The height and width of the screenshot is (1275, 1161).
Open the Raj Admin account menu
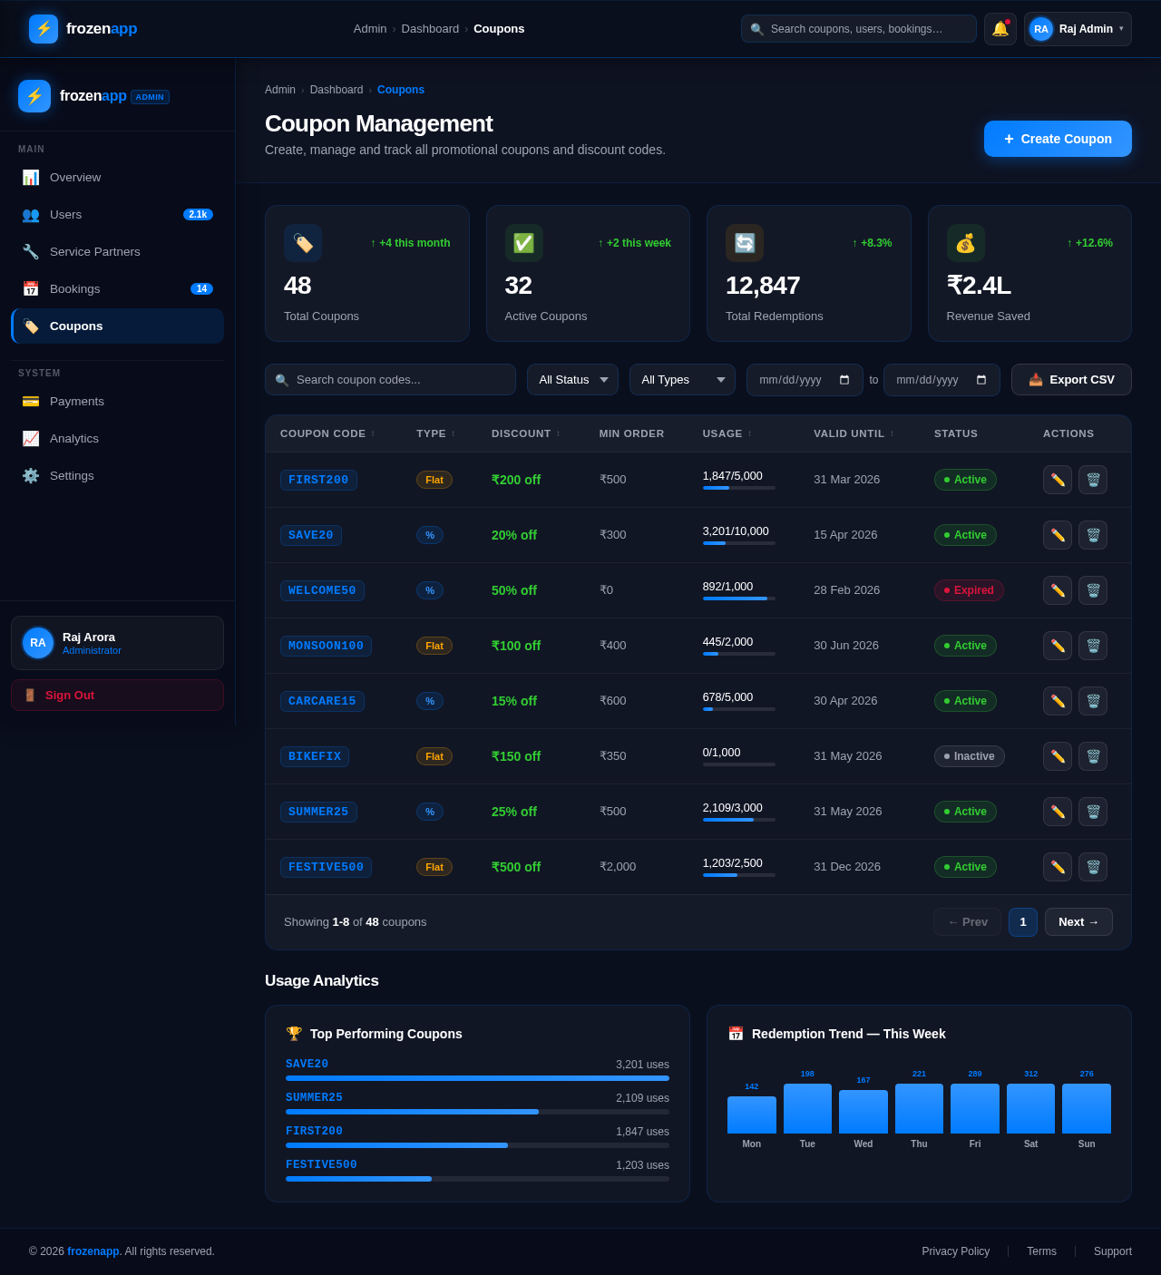(x=1078, y=29)
